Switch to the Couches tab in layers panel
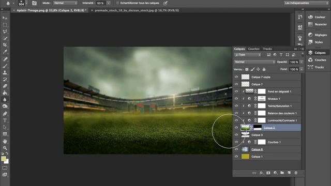 pos(253,49)
